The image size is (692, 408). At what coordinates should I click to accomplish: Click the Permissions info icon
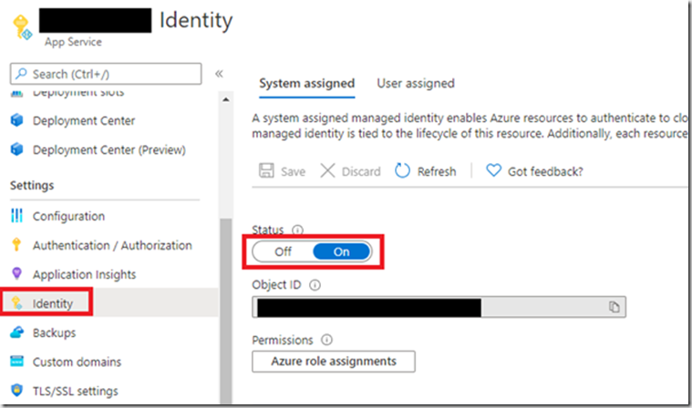coord(326,340)
